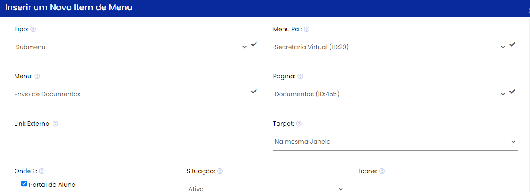Click the help icon next to Target
The image size is (530, 192).
coord(299,124)
